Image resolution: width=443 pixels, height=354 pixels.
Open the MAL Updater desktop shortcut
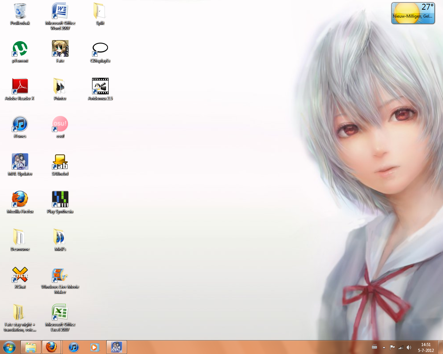click(20, 165)
